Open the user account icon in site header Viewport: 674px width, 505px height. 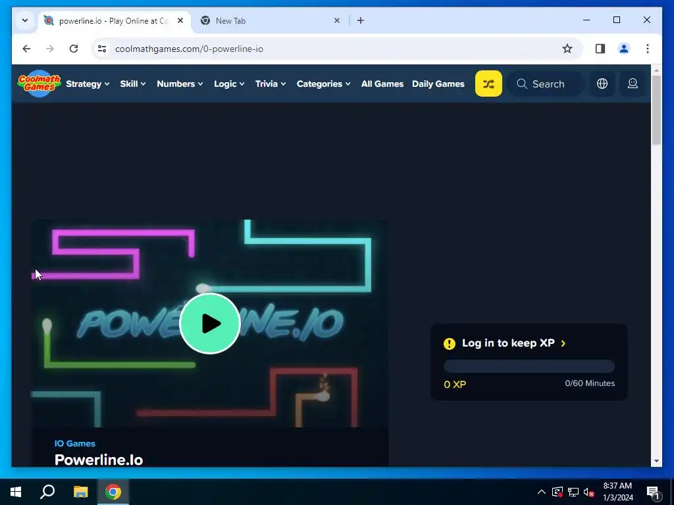[633, 84]
